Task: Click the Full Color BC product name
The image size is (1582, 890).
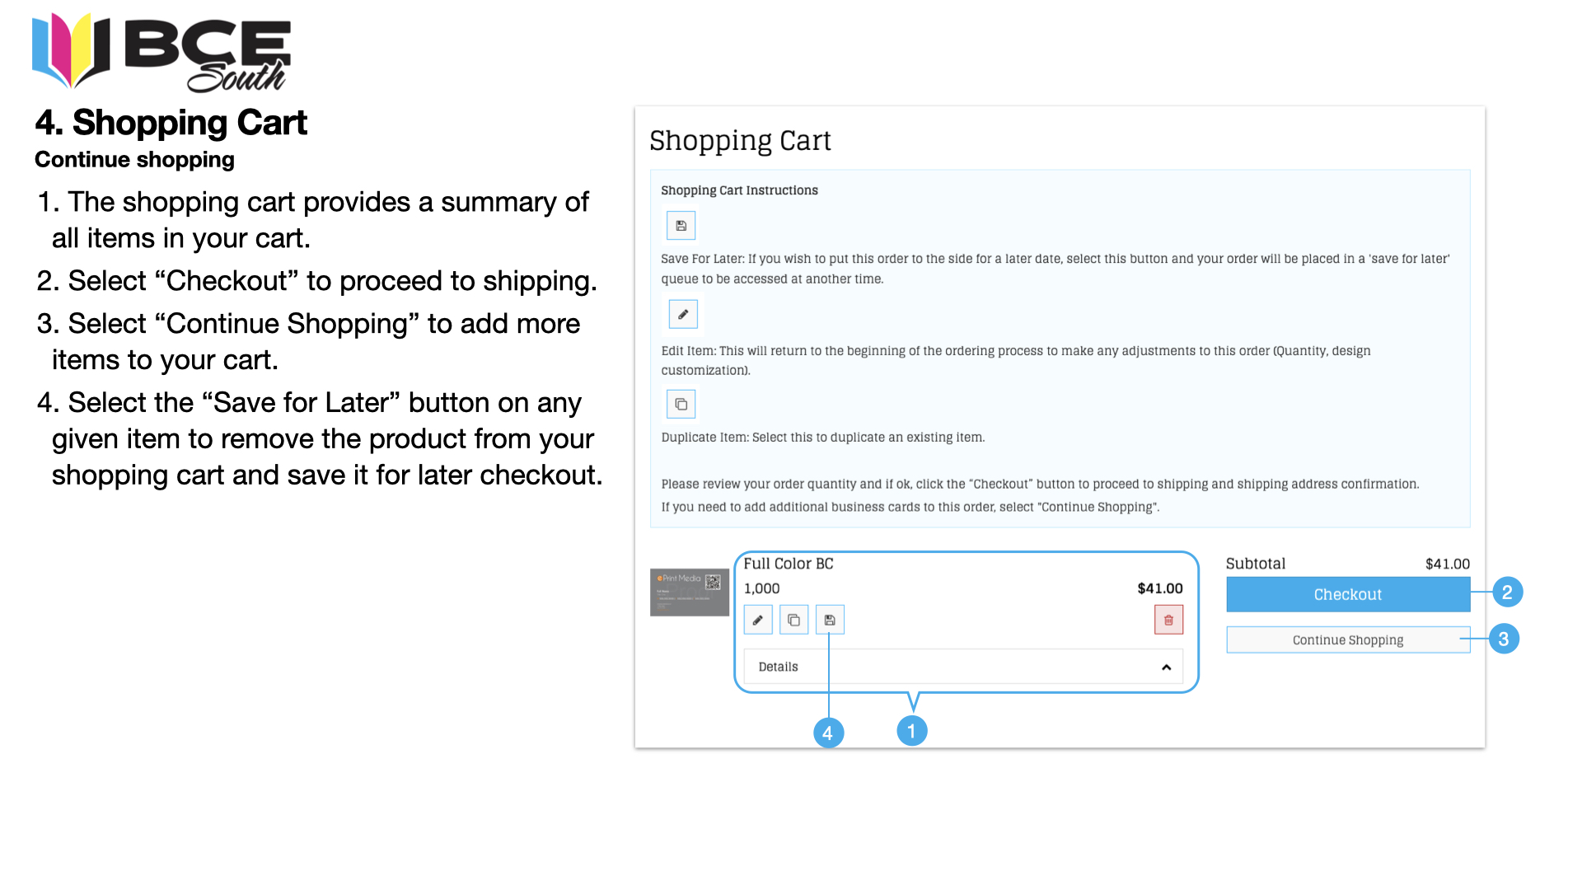Action: 789,564
